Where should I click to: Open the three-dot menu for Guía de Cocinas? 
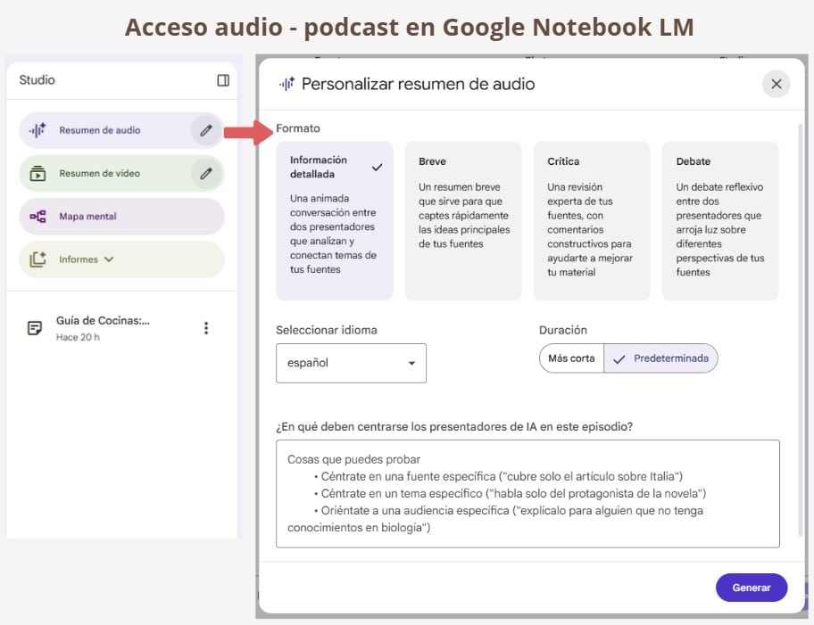[x=206, y=328]
